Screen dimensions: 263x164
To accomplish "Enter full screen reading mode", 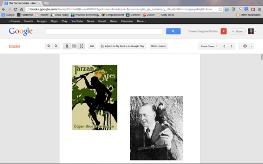I will [81, 46].
